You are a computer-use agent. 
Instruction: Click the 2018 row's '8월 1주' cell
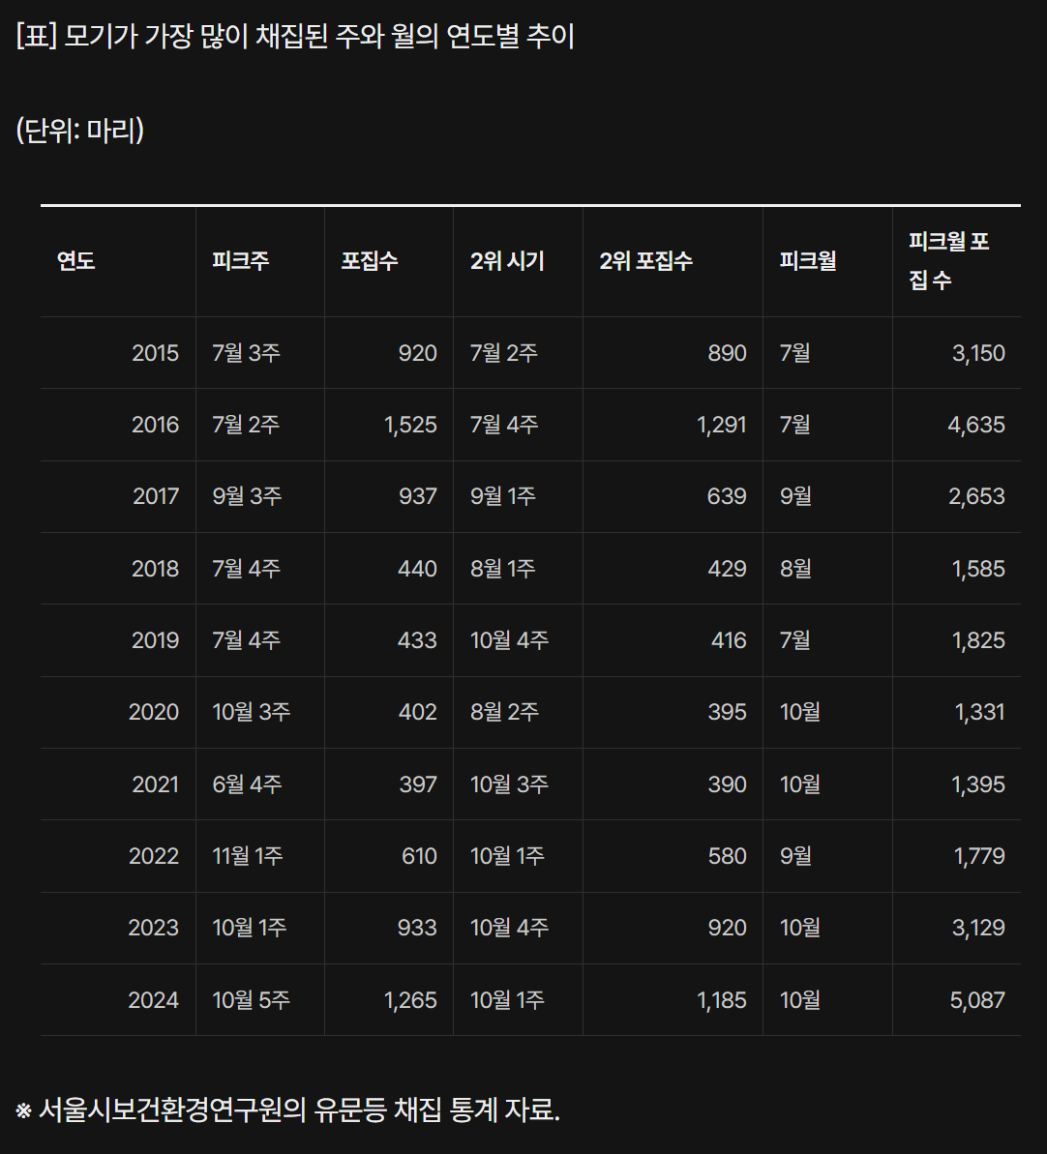click(x=502, y=569)
